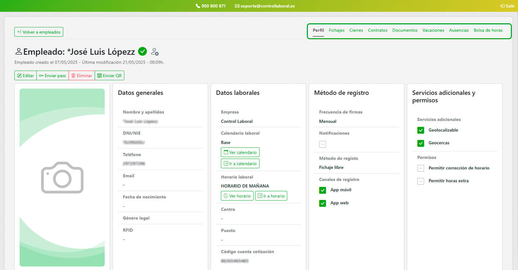The image size is (518, 270).
Task: Go to schedule via Ir a horario
Action: (x=271, y=196)
